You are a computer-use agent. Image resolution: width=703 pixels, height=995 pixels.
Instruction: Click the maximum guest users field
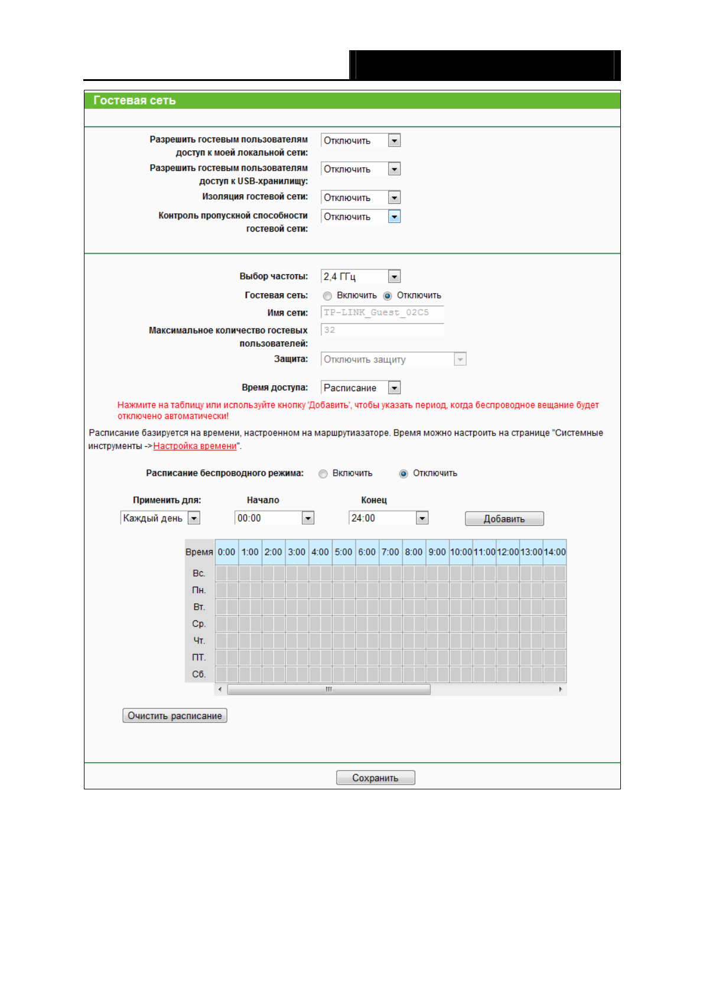(x=382, y=330)
